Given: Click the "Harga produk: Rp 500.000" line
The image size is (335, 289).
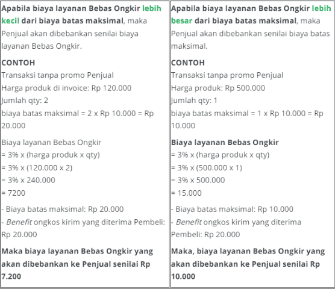Looking at the screenshot, I should (218, 88).
